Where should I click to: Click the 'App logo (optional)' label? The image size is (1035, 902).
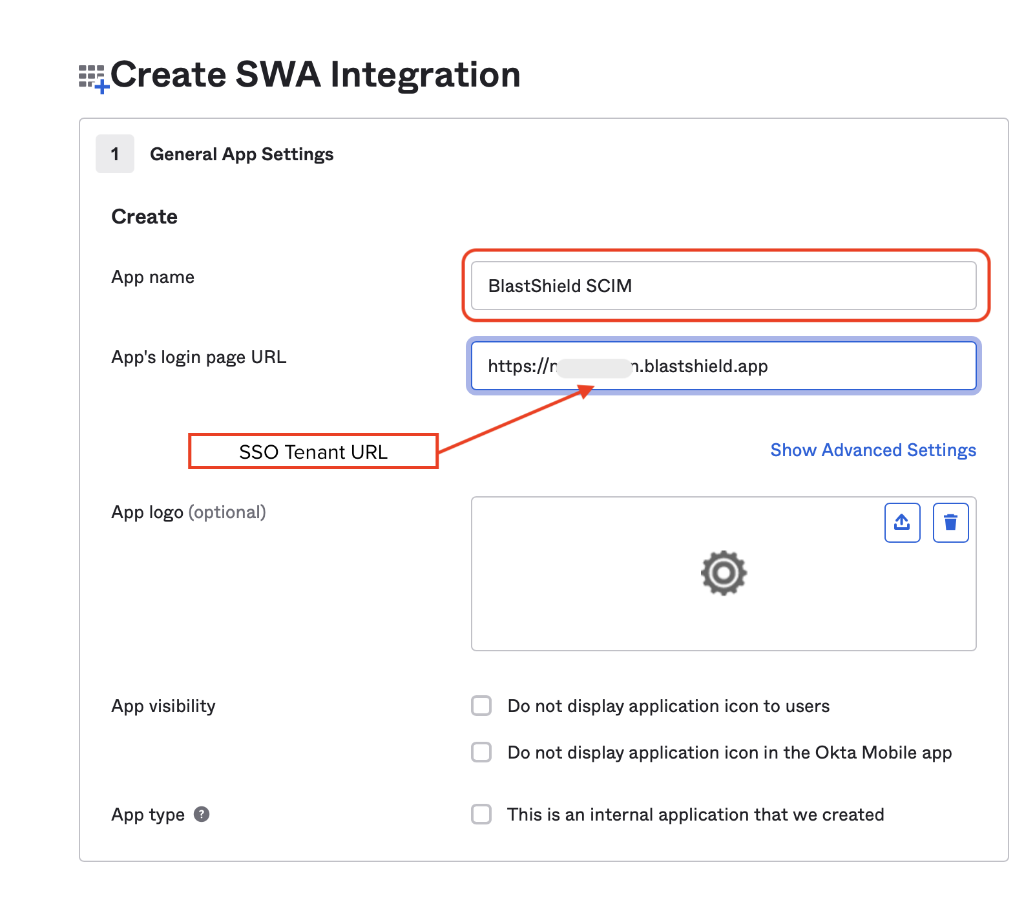189,512
